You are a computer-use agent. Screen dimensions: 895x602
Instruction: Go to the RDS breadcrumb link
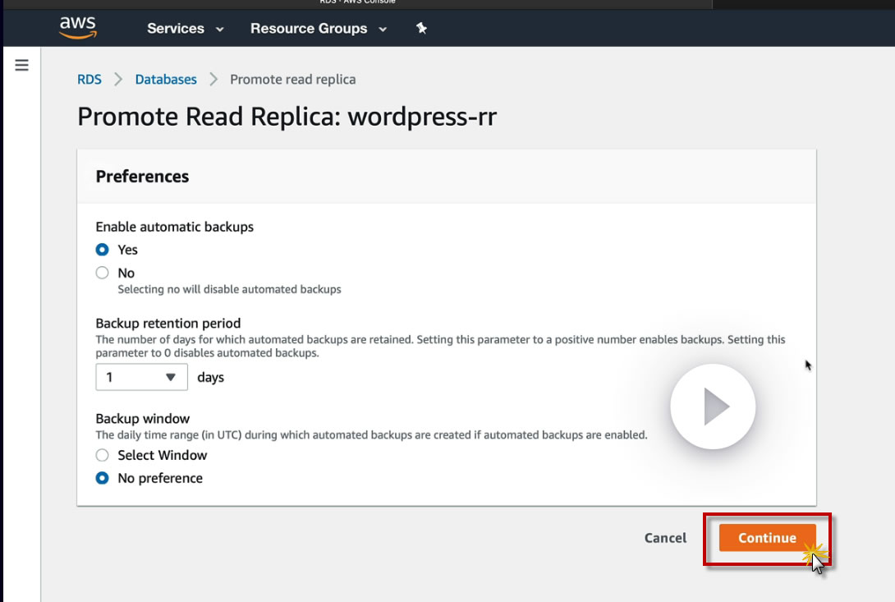click(x=89, y=80)
